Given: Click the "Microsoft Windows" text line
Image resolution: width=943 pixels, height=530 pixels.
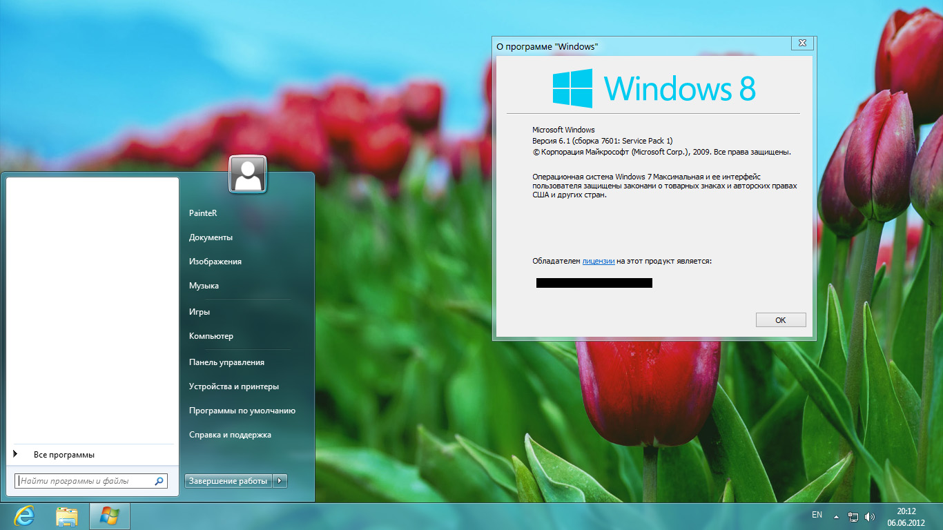Looking at the screenshot, I should click(x=563, y=130).
